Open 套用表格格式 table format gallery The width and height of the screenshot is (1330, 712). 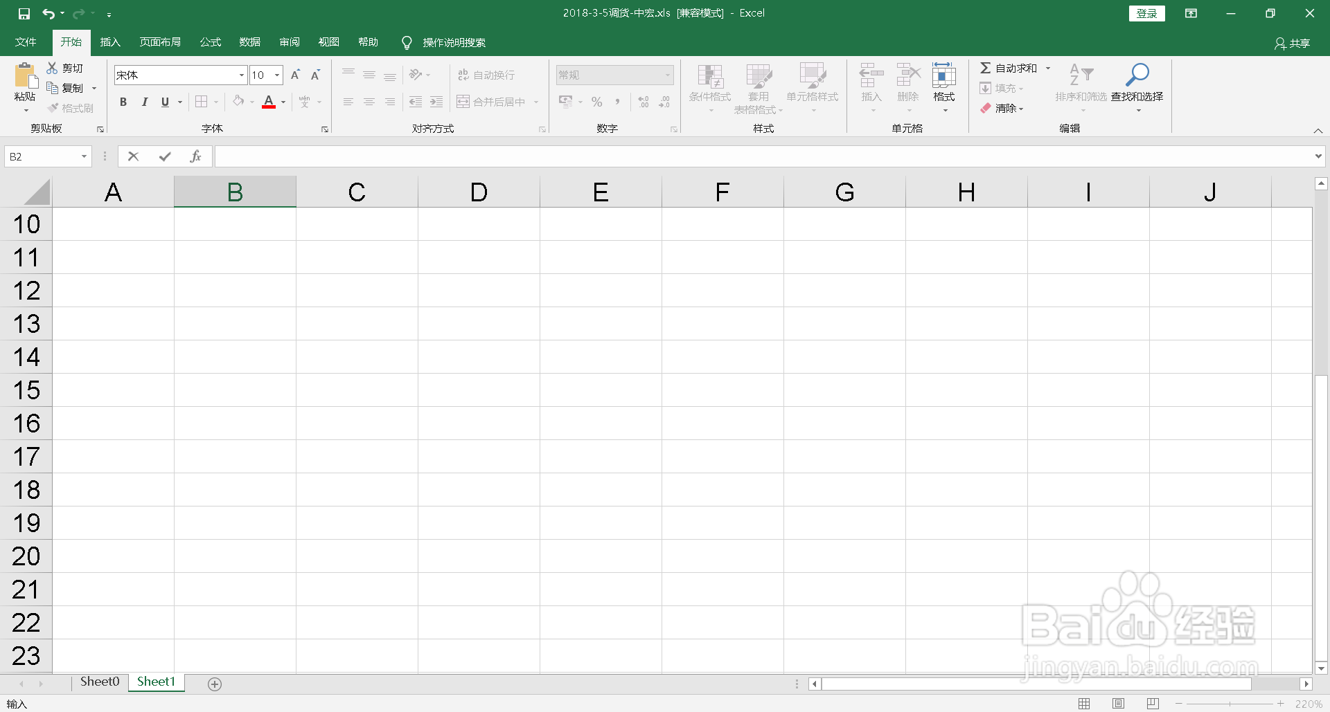pos(759,88)
